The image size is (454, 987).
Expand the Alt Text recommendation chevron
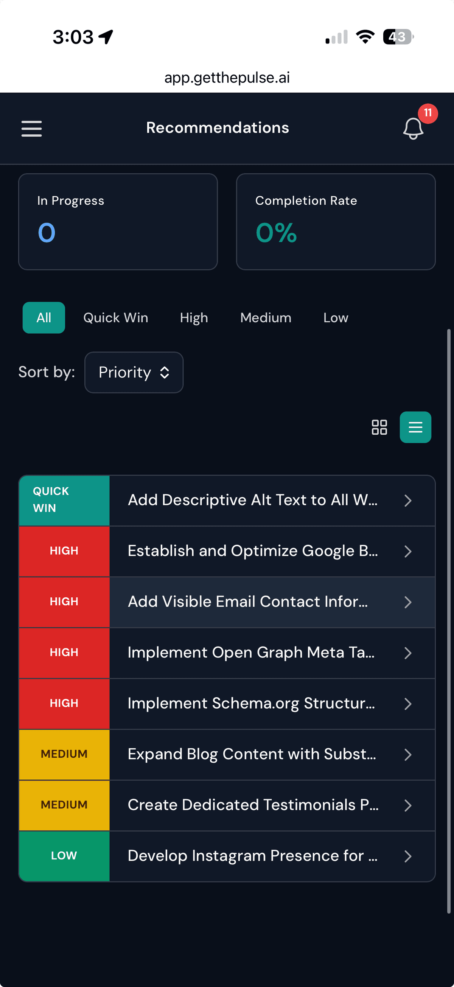tap(407, 500)
